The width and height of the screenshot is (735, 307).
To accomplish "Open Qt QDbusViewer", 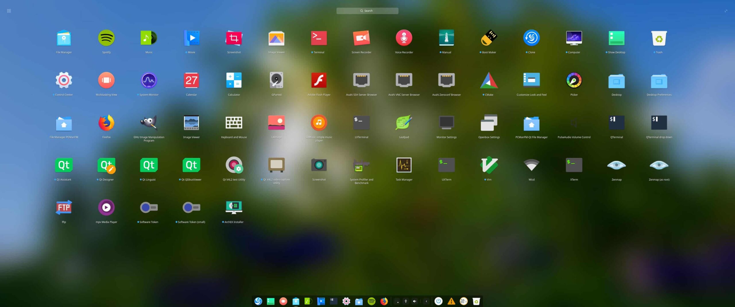I will (x=192, y=165).
